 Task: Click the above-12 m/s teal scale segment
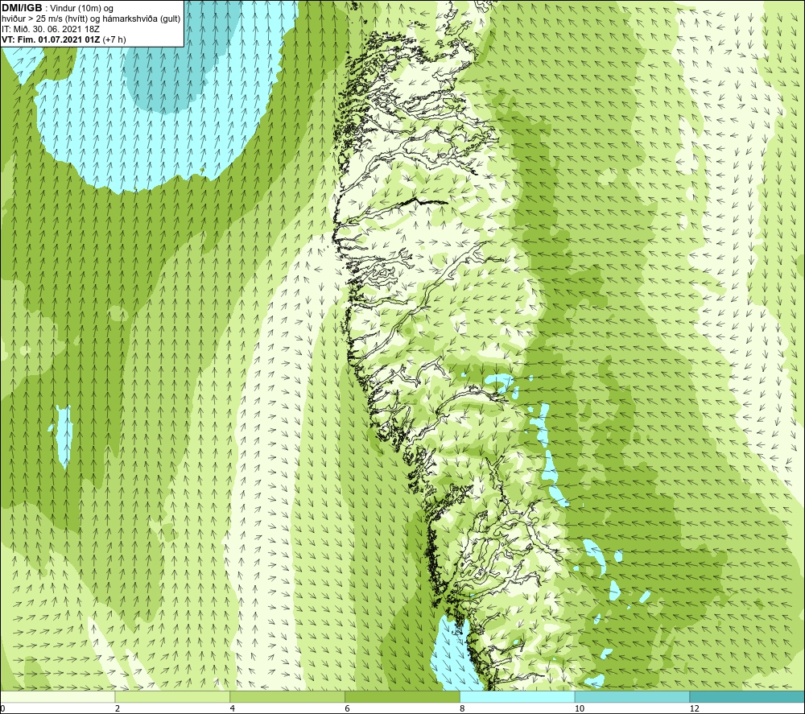click(748, 696)
